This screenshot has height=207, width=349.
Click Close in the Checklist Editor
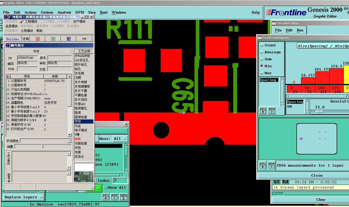point(320,200)
